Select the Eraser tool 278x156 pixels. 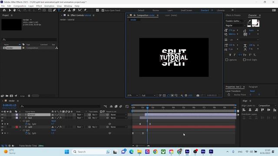74,10
